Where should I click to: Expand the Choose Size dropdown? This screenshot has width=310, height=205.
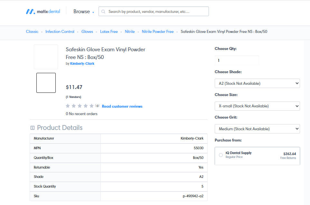point(257,106)
